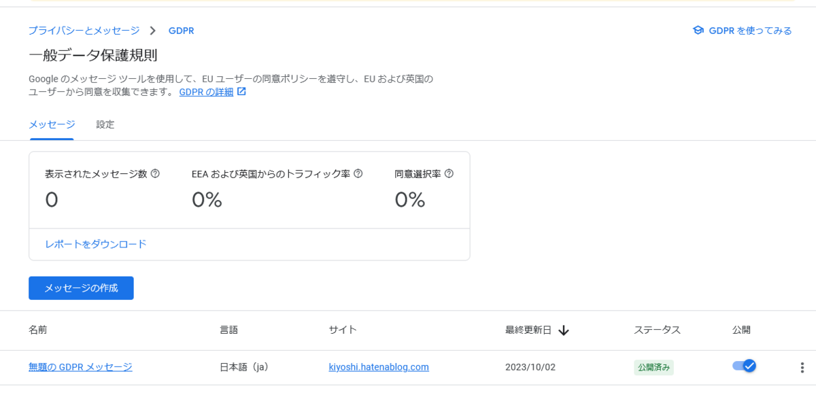Image resolution: width=816 pixels, height=395 pixels.
Task: Click the GDPR breadcrumb link
Action: pyautogui.click(x=182, y=31)
